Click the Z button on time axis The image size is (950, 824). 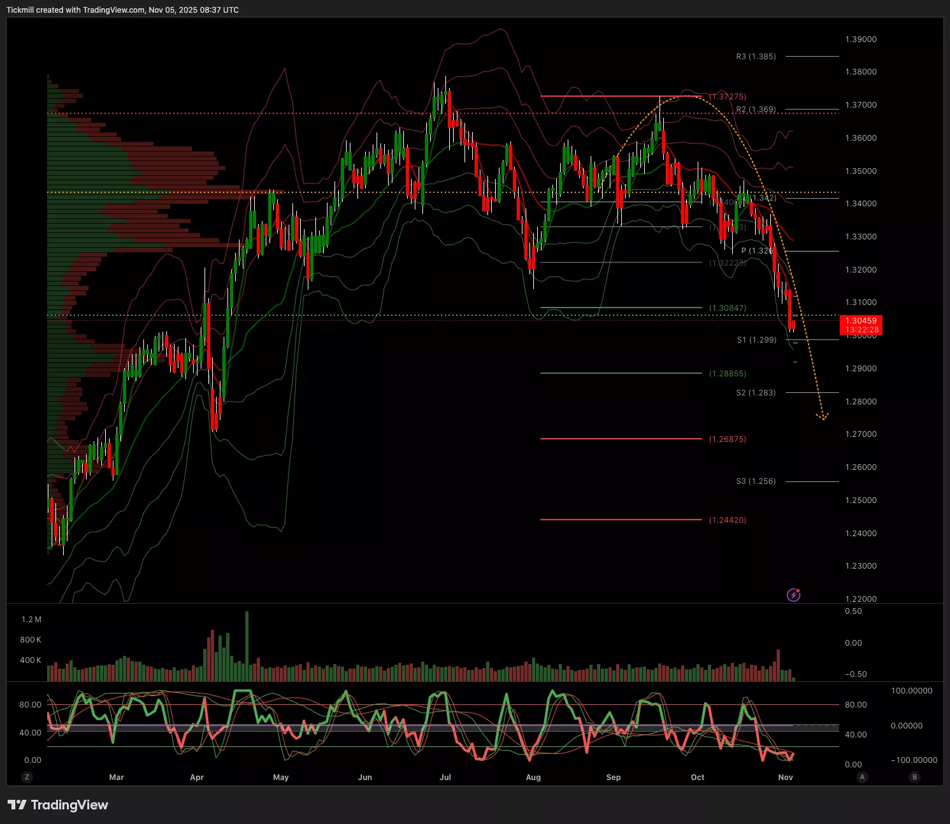click(x=26, y=777)
